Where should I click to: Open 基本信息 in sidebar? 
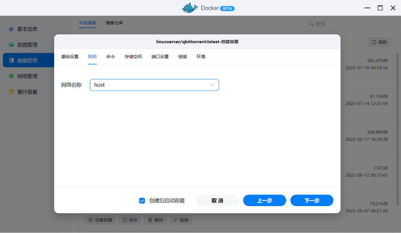27,29
